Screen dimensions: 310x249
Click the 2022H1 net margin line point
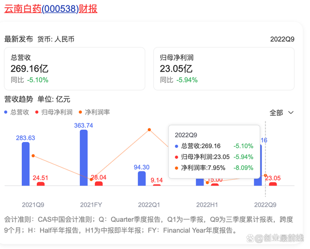point(207,183)
